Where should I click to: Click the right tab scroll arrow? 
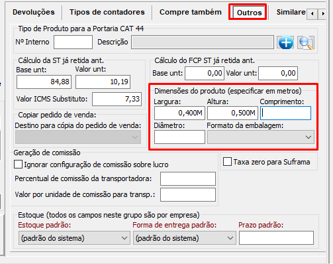pyautogui.click(x=323, y=14)
